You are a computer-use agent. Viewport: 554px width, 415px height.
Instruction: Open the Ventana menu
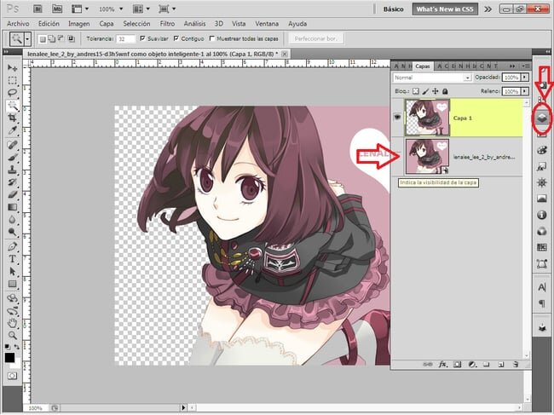pyautogui.click(x=267, y=24)
